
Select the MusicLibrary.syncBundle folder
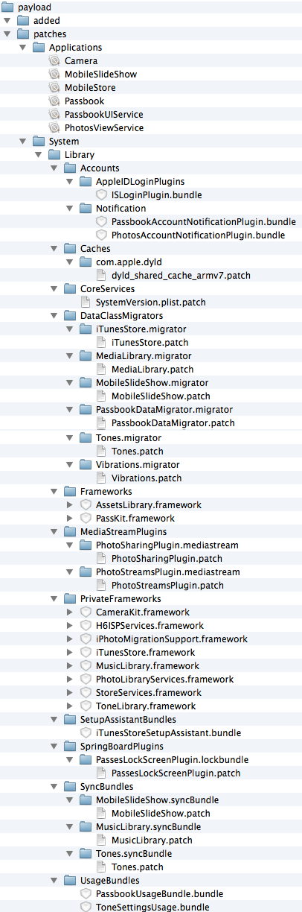(x=141, y=827)
